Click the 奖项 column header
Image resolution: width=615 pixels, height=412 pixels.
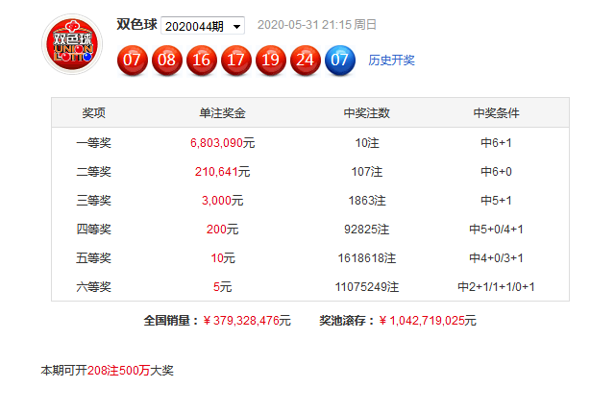coord(94,113)
